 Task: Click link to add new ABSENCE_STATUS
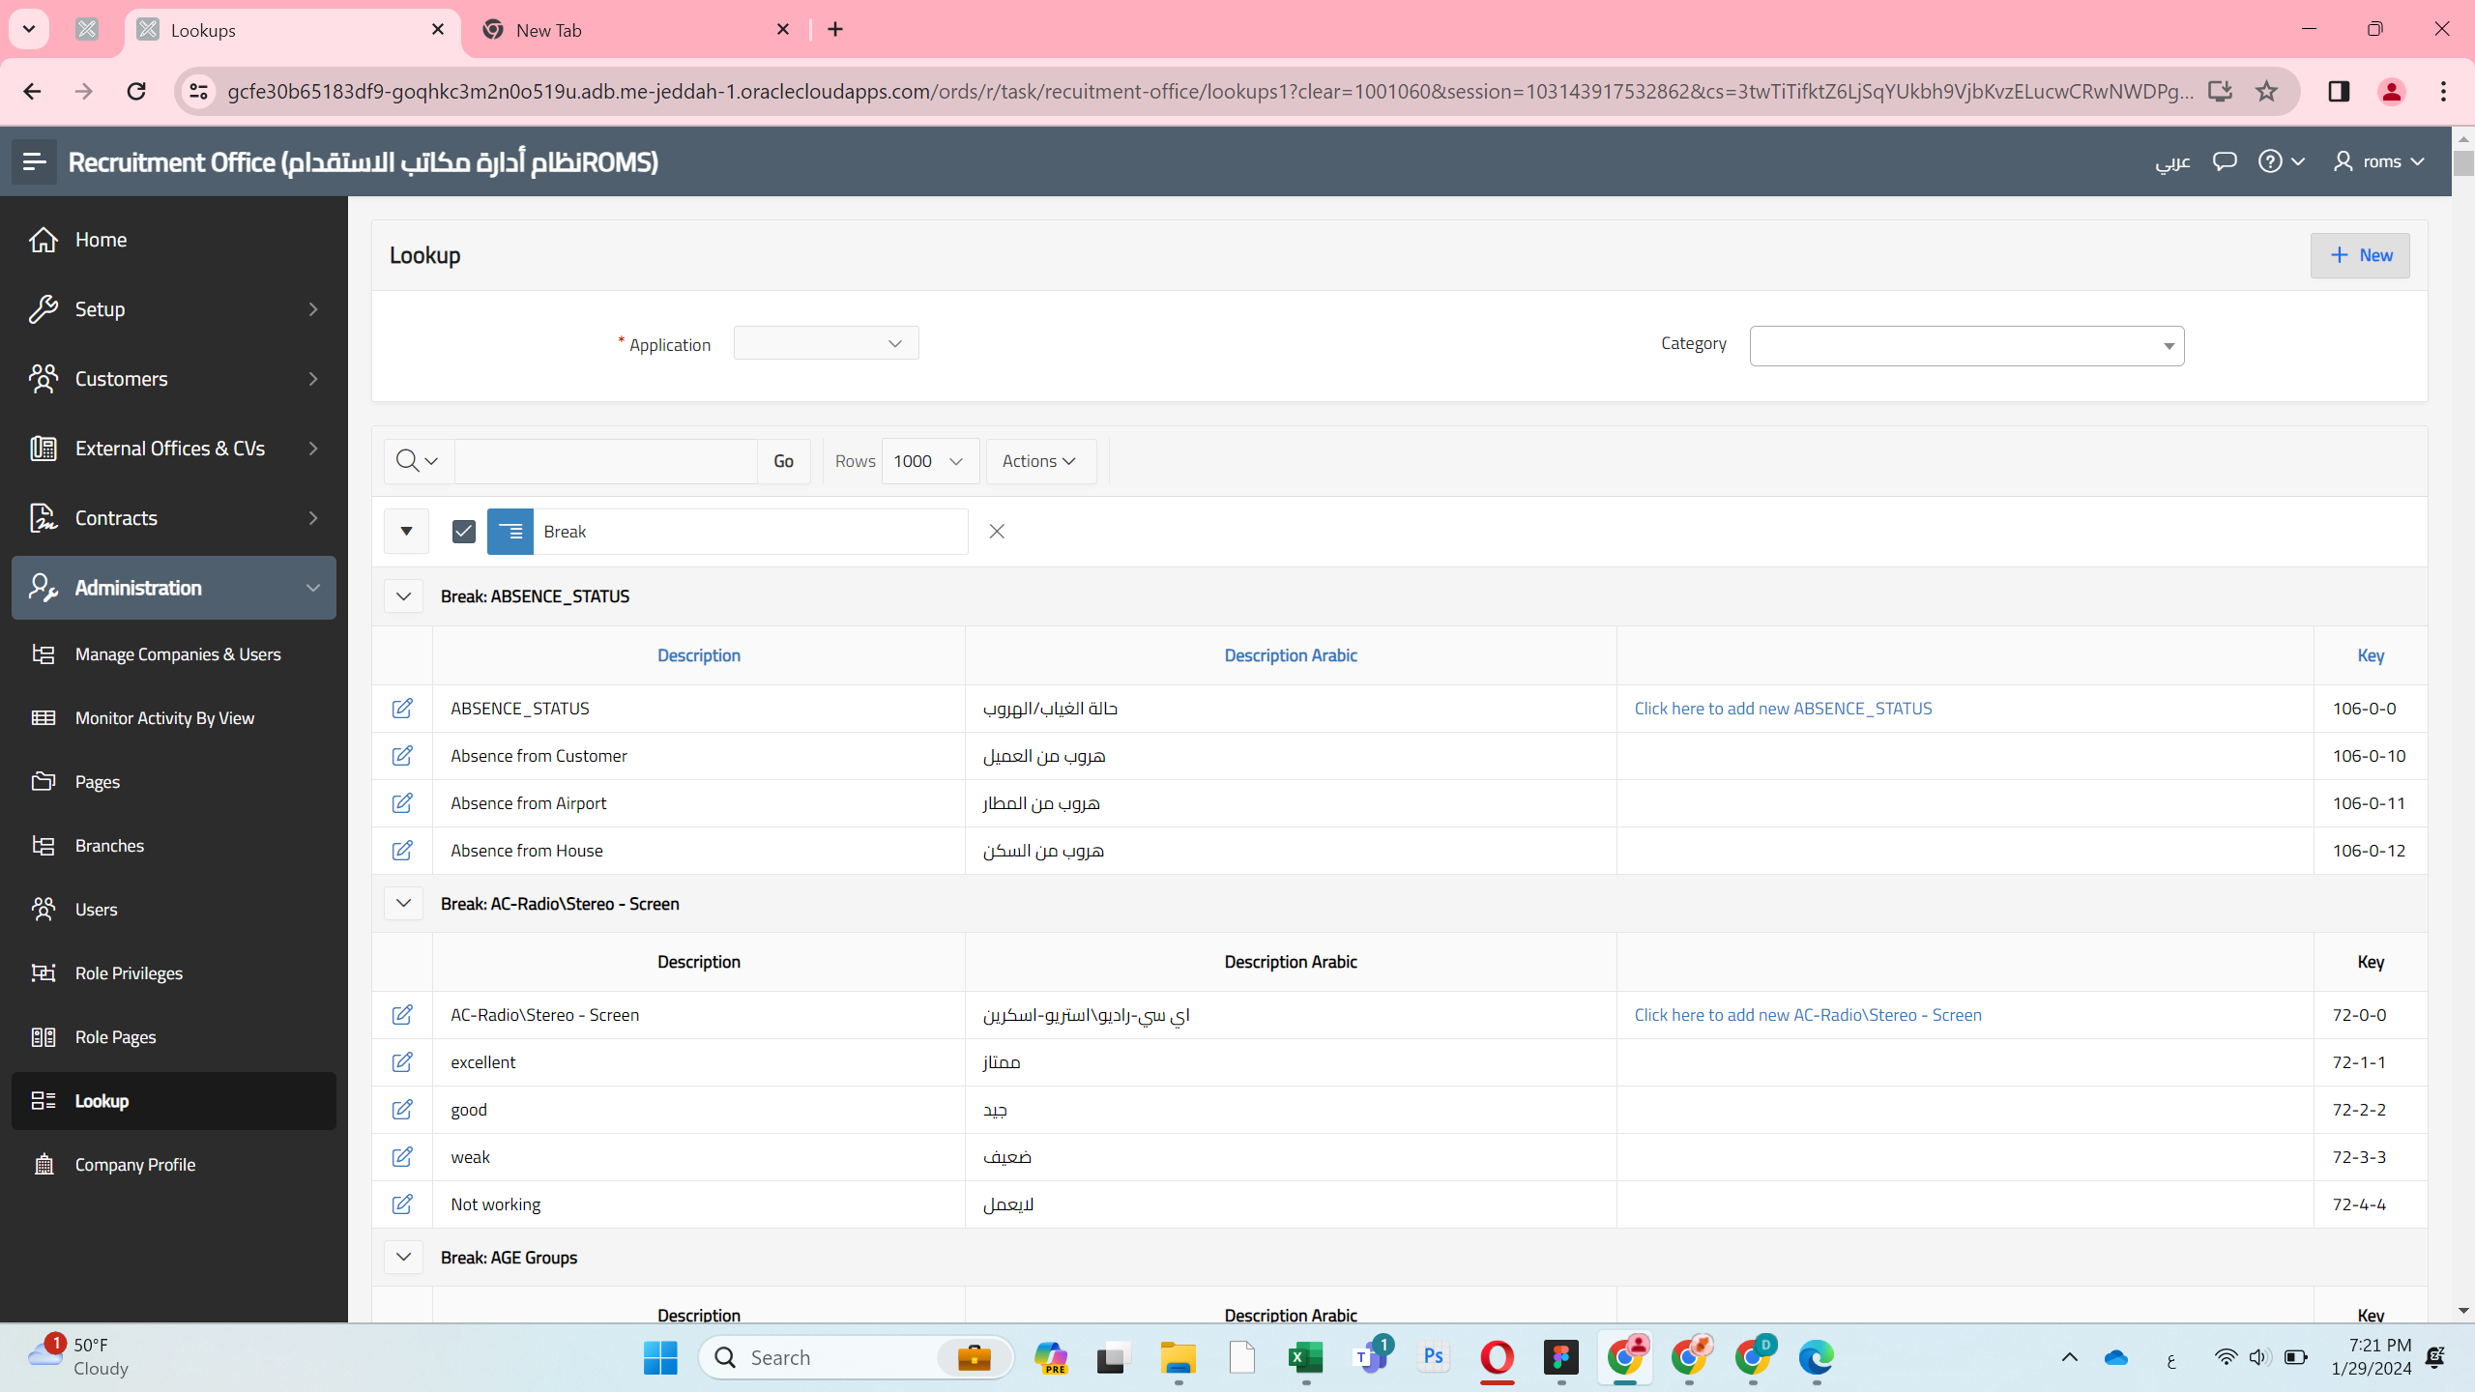click(x=1783, y=709)
